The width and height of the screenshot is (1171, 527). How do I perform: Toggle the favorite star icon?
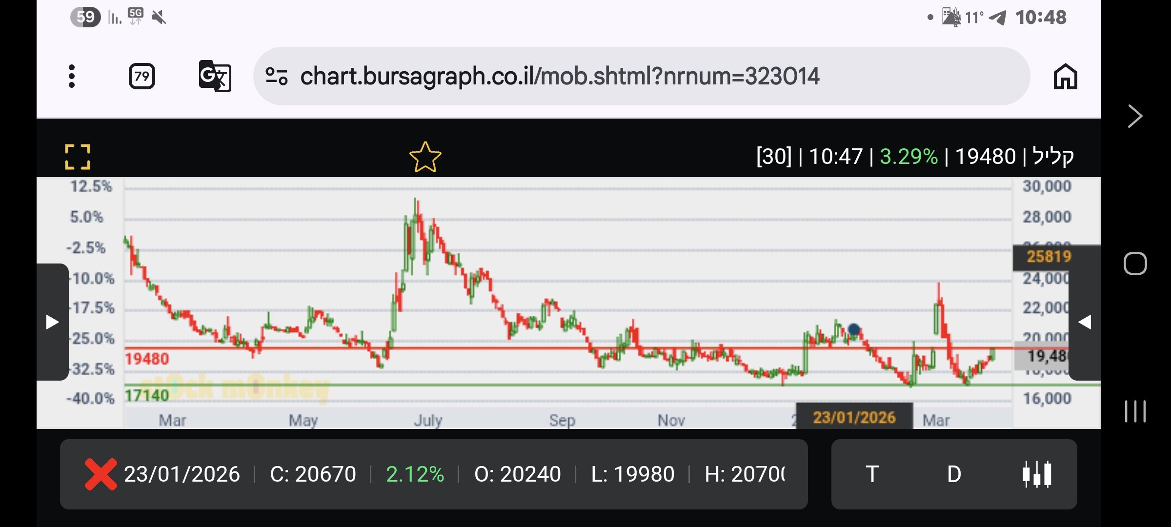425,157
